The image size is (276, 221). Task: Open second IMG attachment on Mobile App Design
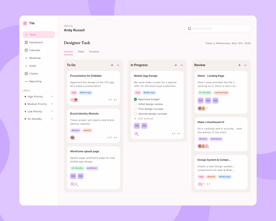144,126
